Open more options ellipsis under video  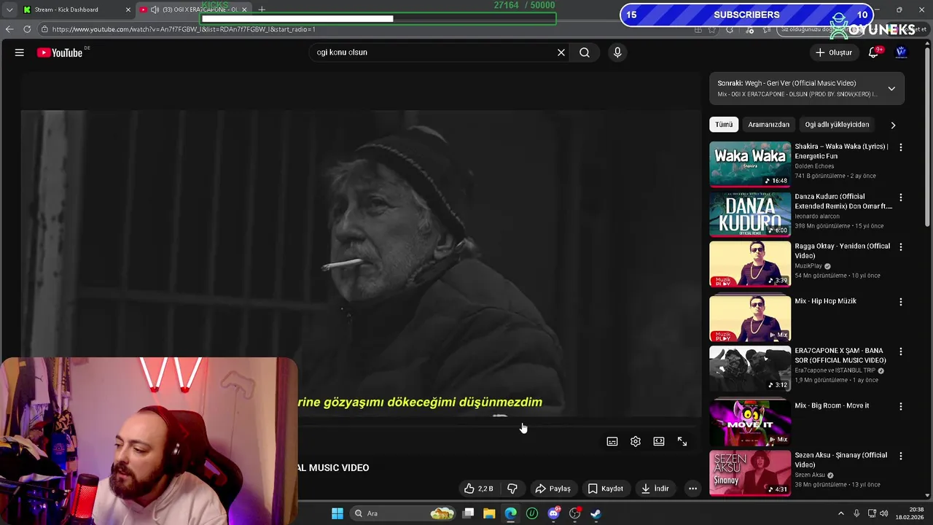693,489
